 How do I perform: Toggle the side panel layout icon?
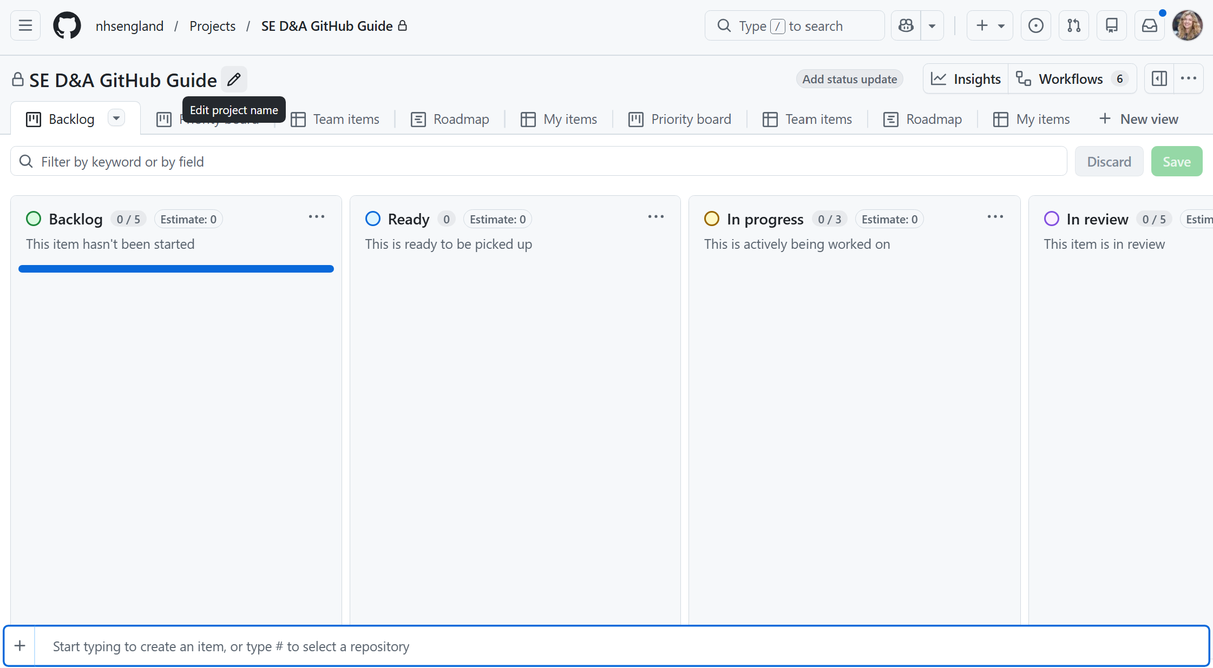point(1159,79)
